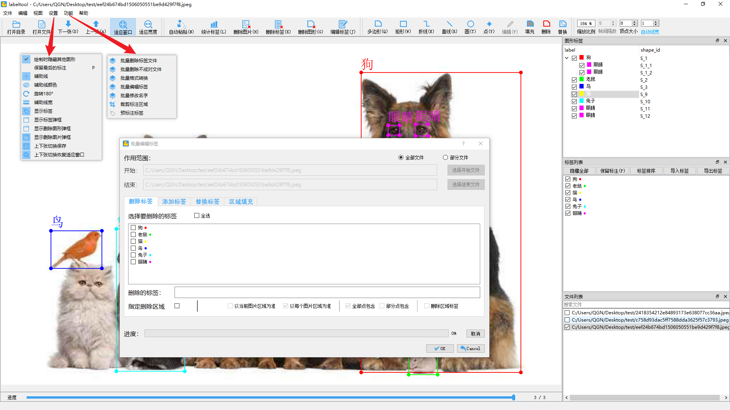Open the 功能 menu
The height and width of the screenshot is (410, 730).
coord(68,13)
